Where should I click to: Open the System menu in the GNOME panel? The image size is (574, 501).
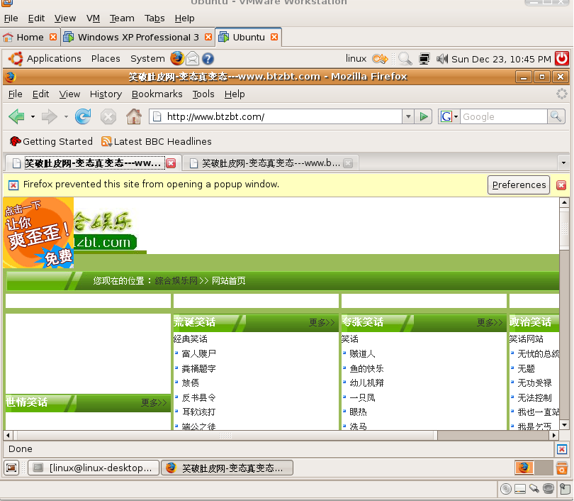pos(147,59)
